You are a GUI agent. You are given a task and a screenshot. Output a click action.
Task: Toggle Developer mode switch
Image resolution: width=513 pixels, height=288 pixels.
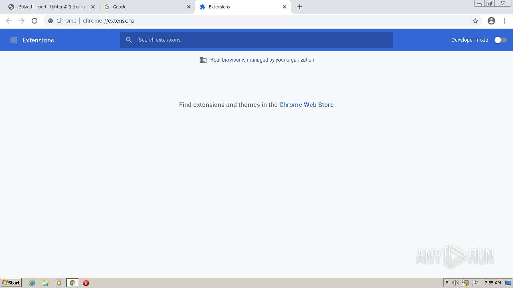pos(501,40)
